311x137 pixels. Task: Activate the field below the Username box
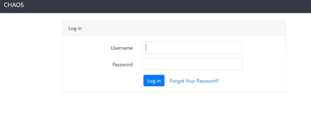(192, 64)
